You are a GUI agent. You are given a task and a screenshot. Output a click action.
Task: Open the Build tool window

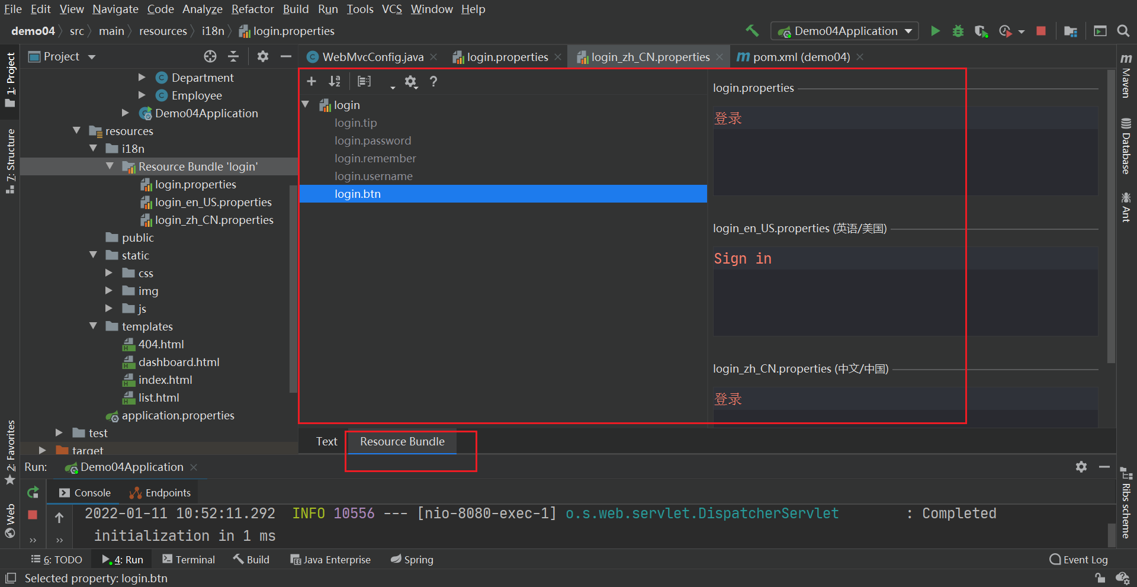(x=251, y=560)
